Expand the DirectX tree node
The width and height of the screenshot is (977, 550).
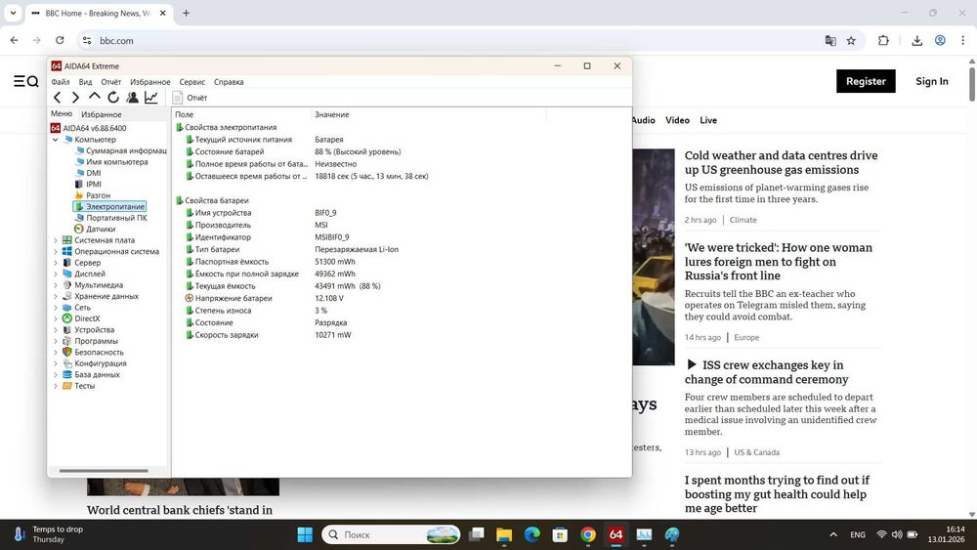(56, 318)
